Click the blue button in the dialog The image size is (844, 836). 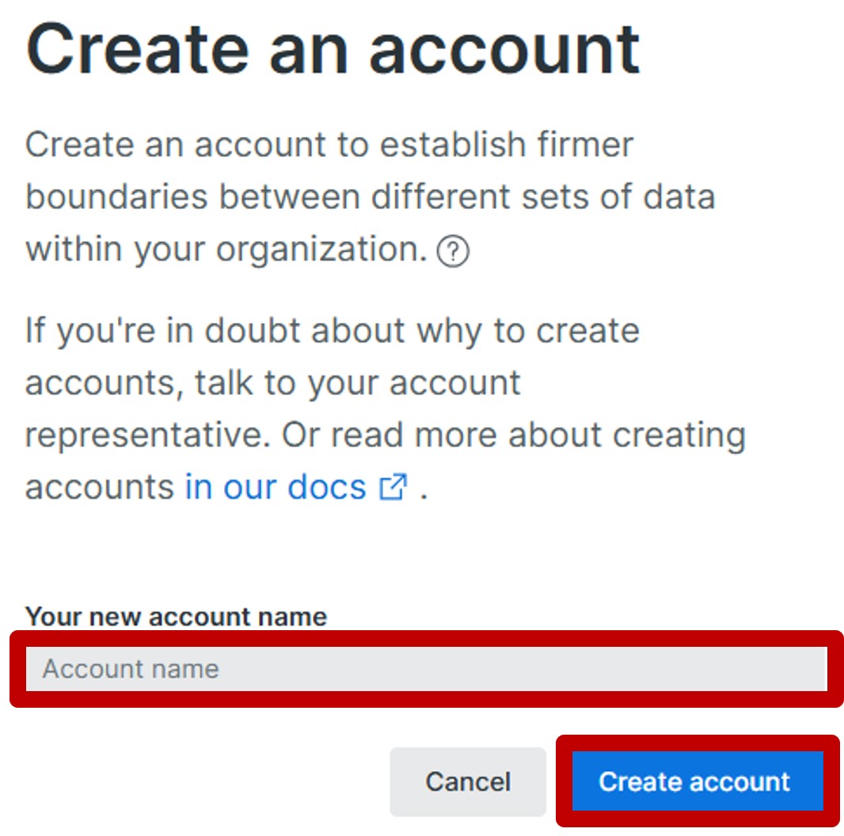[x=694, y=781]
